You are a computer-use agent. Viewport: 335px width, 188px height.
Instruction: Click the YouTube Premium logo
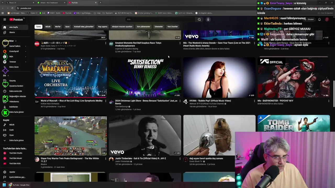pos(16,19)
